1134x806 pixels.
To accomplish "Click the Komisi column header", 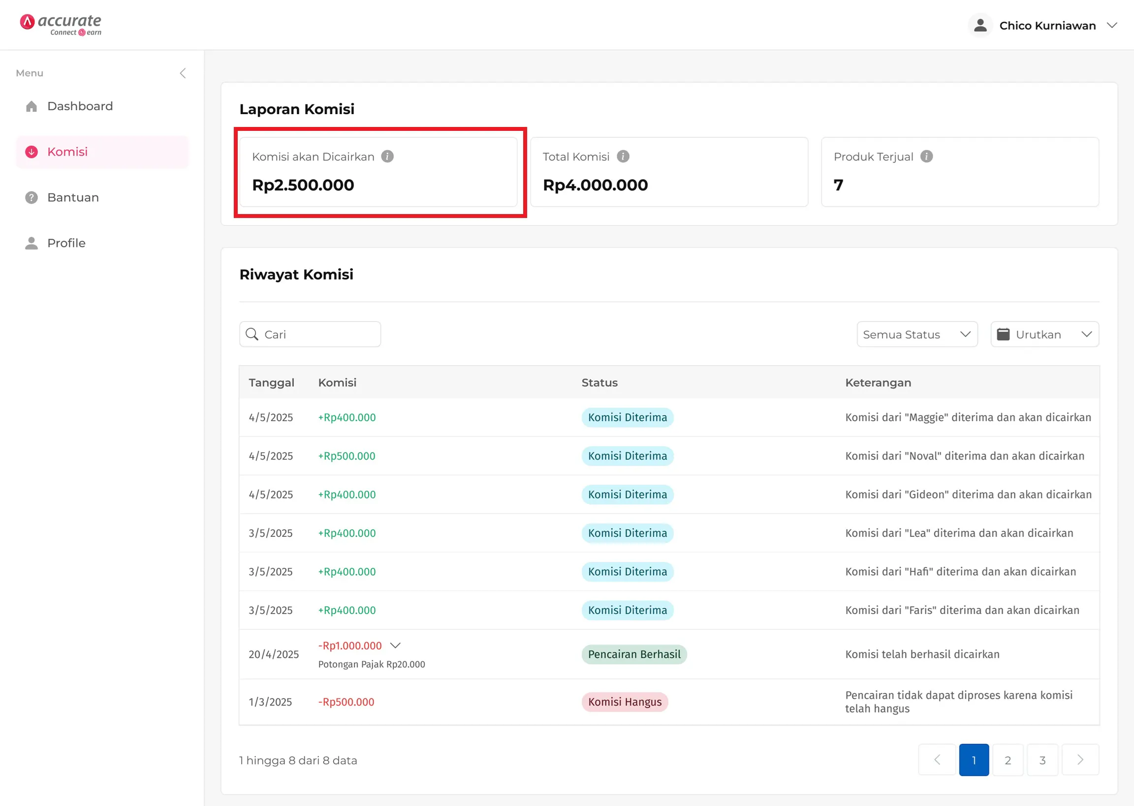I will pyautogui.click(x=337, y=383).
